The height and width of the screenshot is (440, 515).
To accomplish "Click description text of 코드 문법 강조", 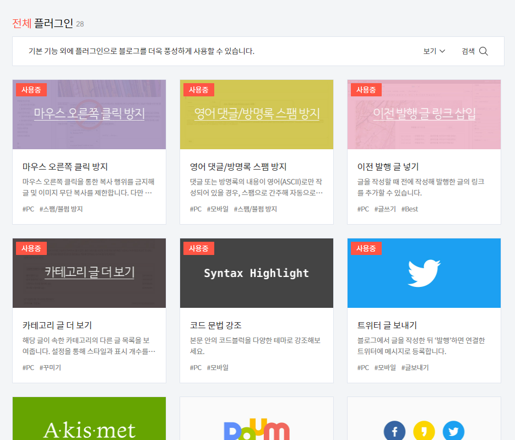I will click(x=255, y=346).
